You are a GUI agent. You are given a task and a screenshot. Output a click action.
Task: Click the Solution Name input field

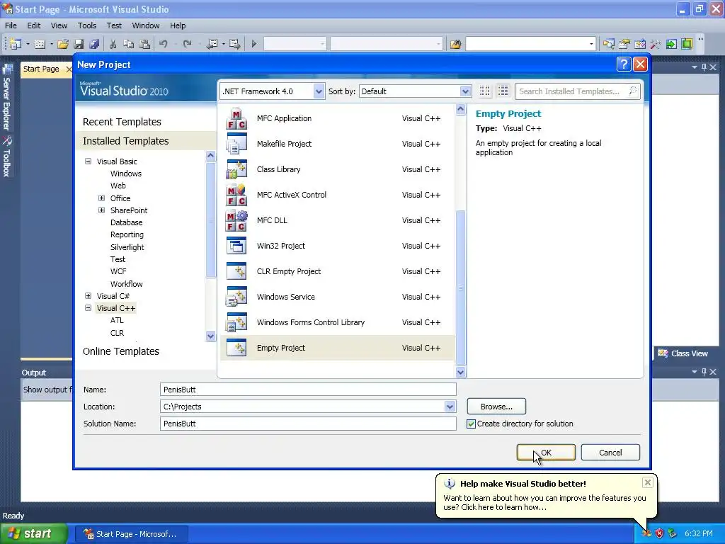(x=308, y=424)
